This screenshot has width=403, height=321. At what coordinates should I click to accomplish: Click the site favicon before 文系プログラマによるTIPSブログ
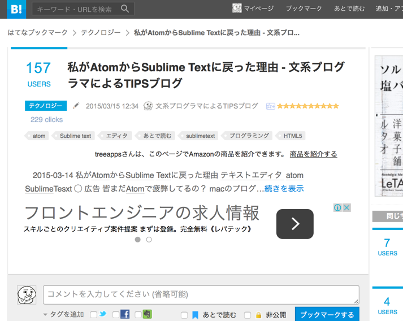pos(148,106)
